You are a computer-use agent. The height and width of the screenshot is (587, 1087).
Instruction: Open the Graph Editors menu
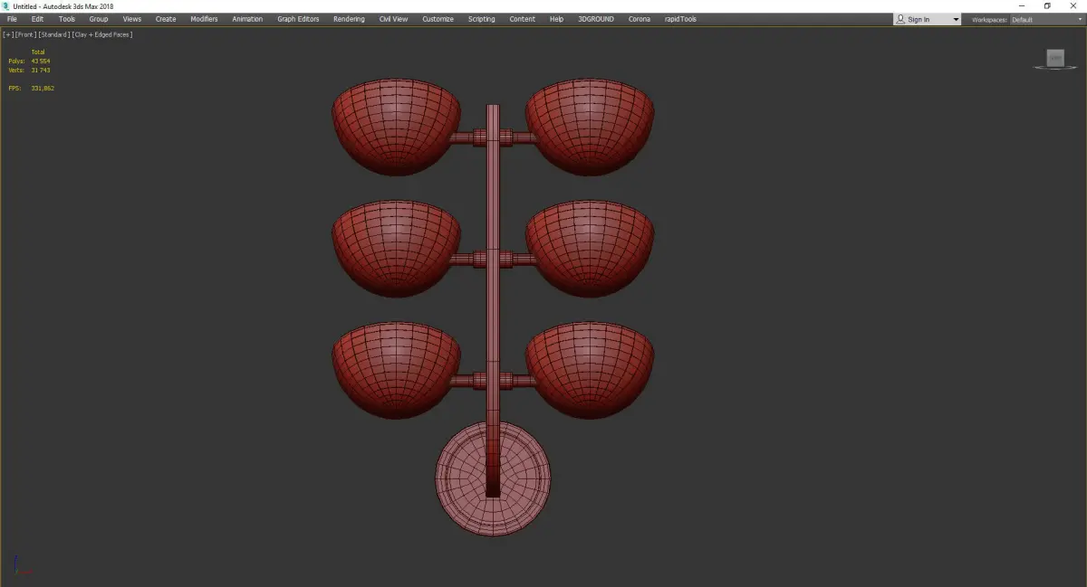298,19
